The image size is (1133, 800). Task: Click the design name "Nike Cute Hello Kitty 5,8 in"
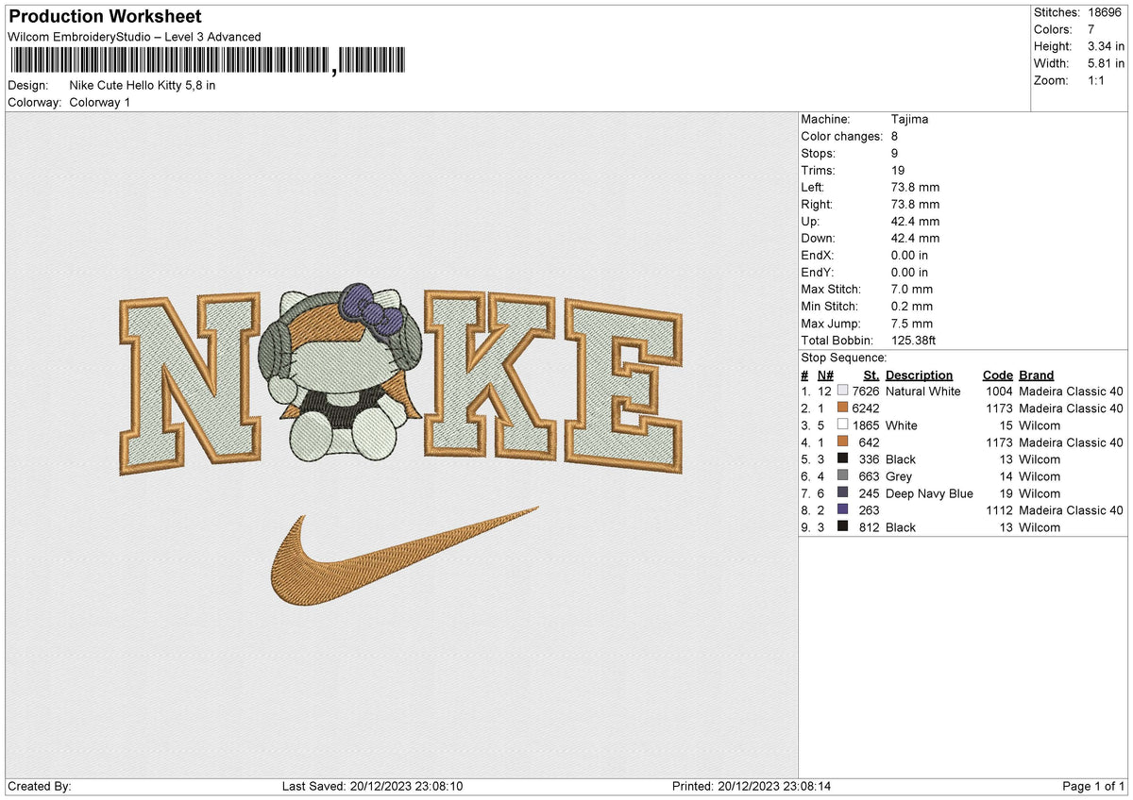click(x=143, y=85)
